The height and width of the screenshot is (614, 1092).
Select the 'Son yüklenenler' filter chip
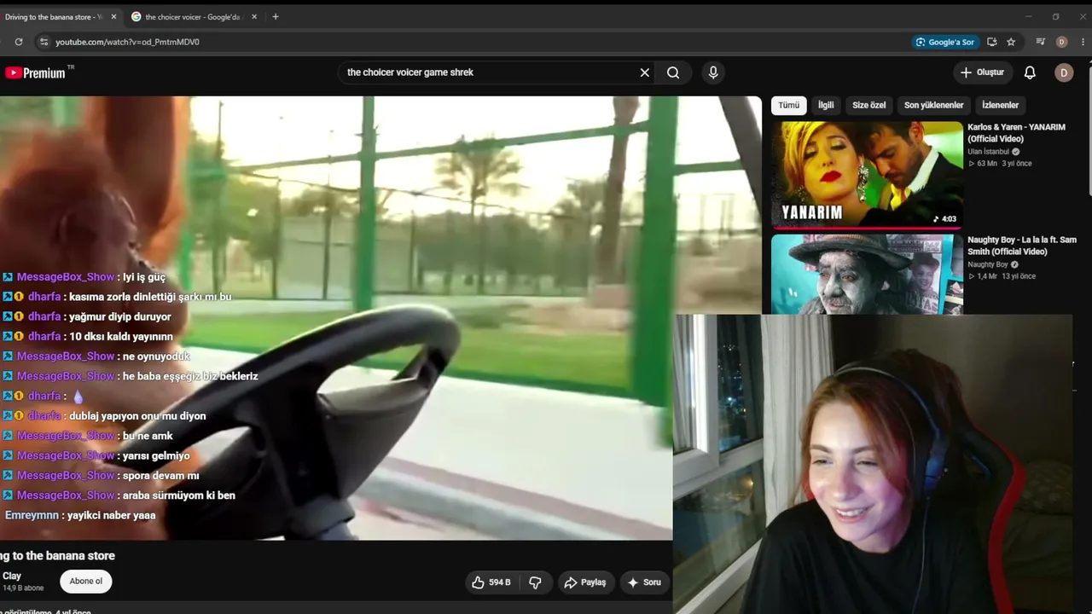tap(933, 105)
